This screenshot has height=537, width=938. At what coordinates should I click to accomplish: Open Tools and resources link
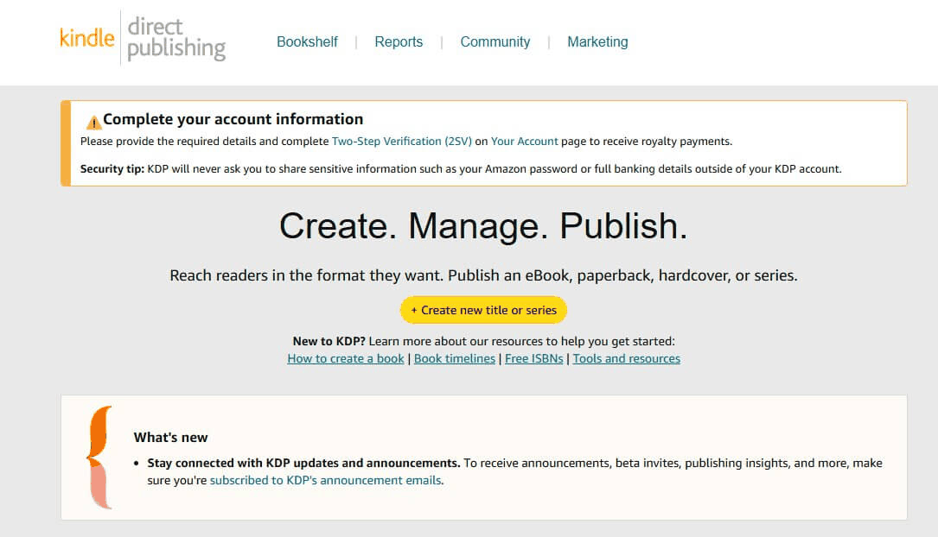[626, 358]
